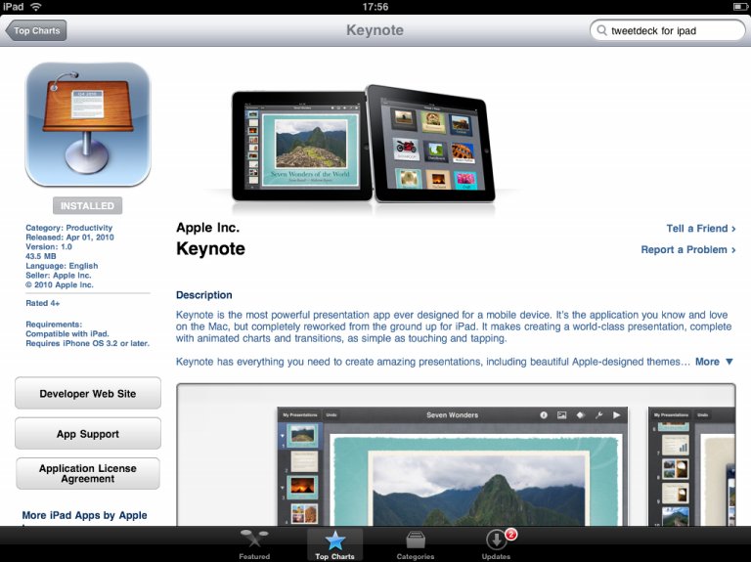Expand description with More arrow
Screen dimensions: 751x562
tap(714, 362)
